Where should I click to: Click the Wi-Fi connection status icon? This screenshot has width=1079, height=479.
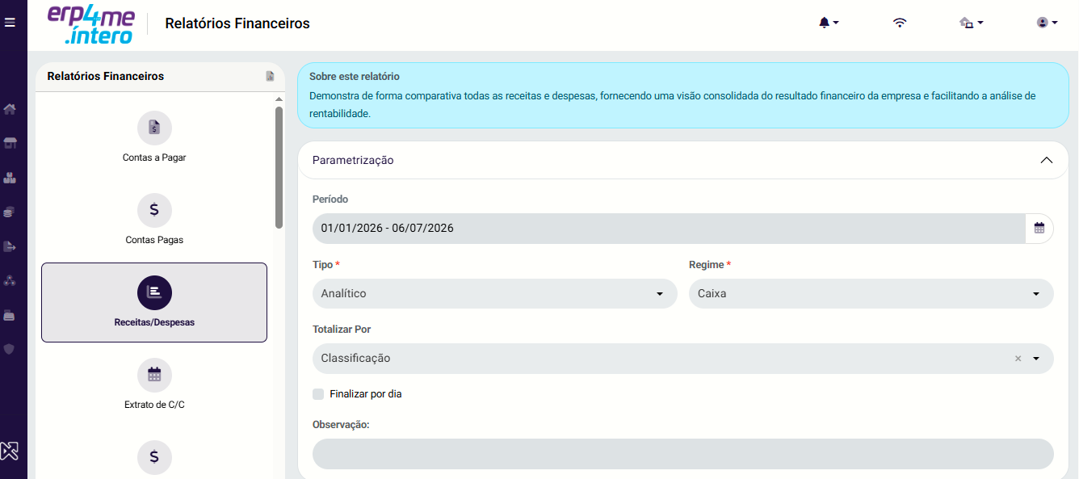pos(900,23)
